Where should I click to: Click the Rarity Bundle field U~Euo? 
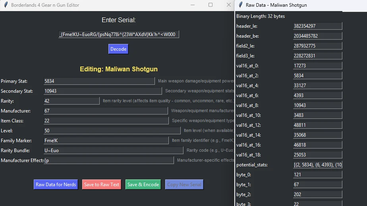click(113, 151)
